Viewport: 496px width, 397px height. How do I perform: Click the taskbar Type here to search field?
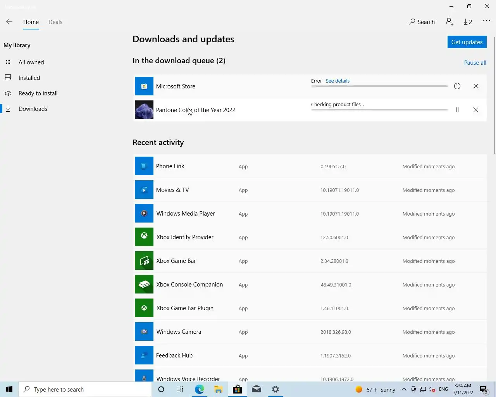point(85,389)
